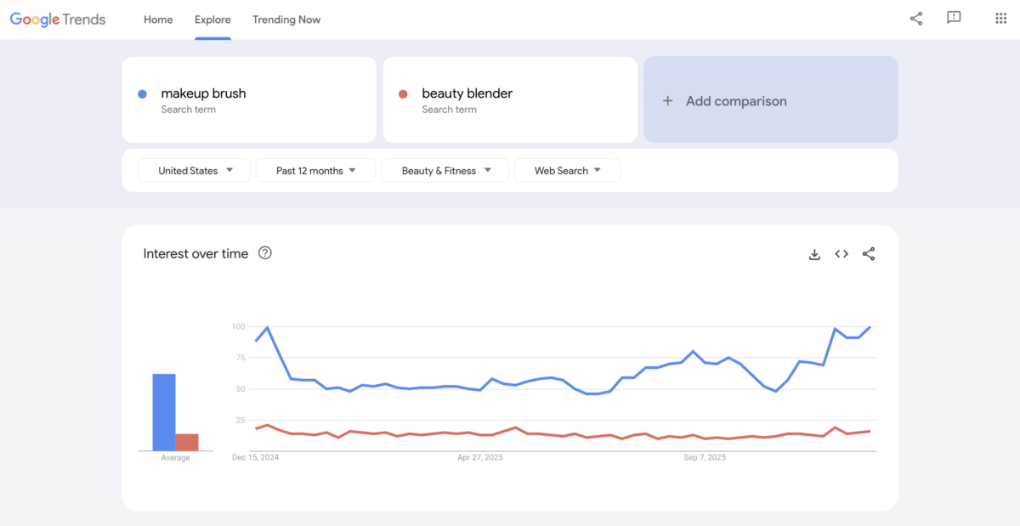Click the Google Trends logo
Screen dimensions: 1020x526
coord(57,19)
